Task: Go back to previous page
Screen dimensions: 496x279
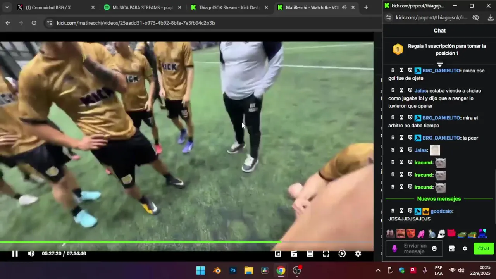Action: coord(8,23)
